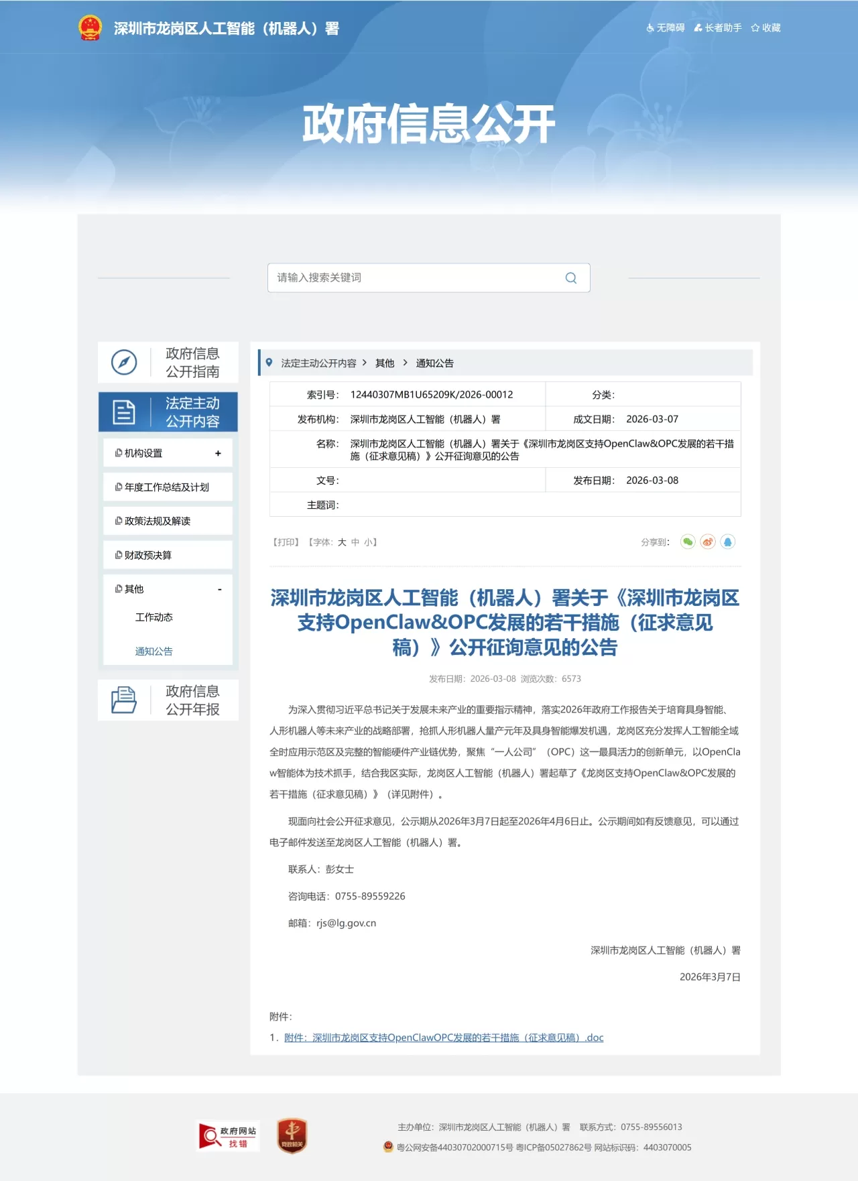Expand 机构设置 with the plus sign
The image size is (858, 1181).
[218, 454]
